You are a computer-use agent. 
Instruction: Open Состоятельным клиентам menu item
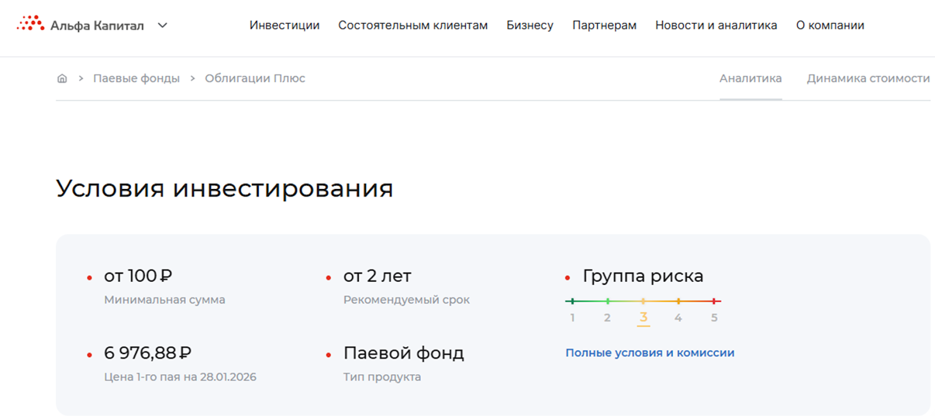[x=413, y=25]
